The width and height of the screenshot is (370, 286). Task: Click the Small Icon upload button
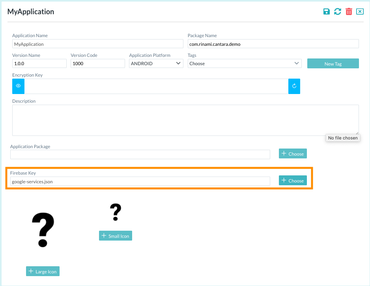116,236
